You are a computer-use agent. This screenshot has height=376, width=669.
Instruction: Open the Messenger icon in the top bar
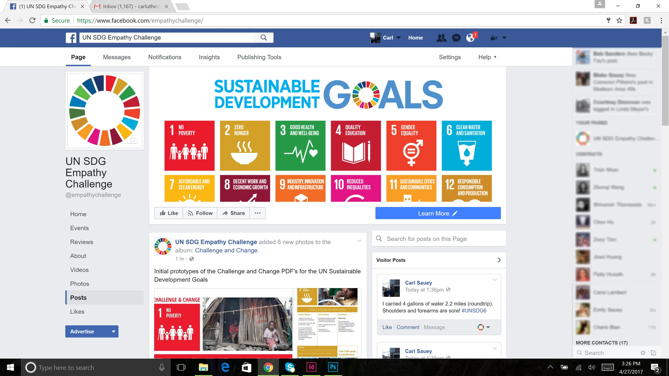point(456,38)
